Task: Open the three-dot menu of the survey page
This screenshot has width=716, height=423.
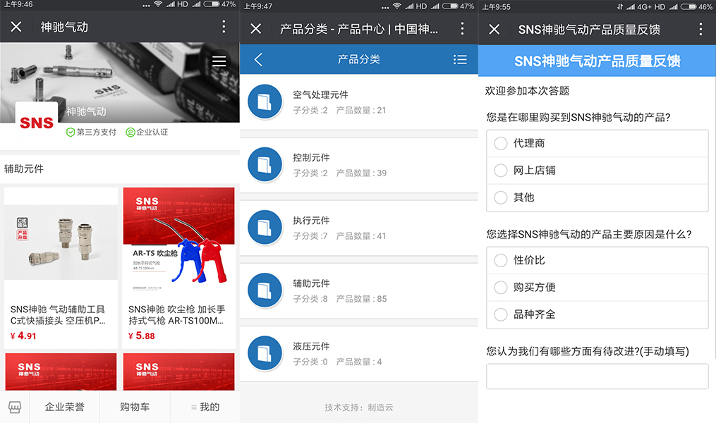Action: point(700,29)
